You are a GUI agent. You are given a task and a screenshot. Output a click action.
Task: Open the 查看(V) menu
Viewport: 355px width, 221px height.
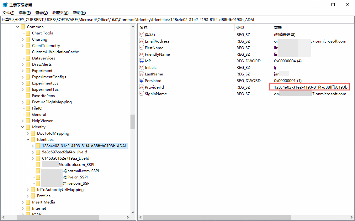[41, 13]
